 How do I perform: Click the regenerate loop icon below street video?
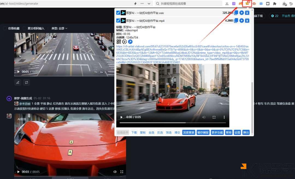26,82
